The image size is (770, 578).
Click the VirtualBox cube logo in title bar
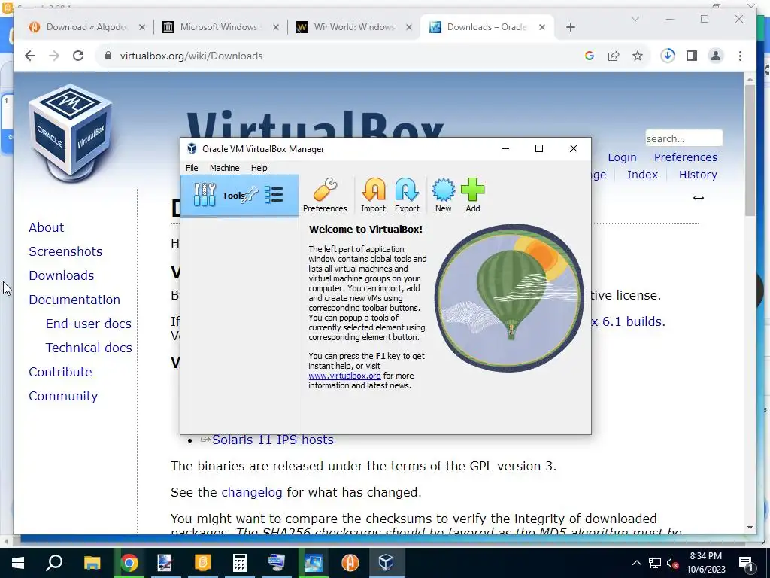pos(192,149)
